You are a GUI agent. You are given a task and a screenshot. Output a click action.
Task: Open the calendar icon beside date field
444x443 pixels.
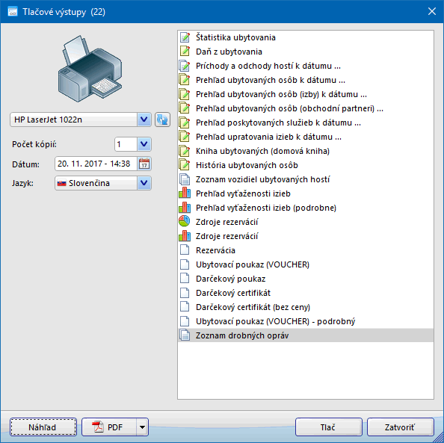[x=144, y=164]
